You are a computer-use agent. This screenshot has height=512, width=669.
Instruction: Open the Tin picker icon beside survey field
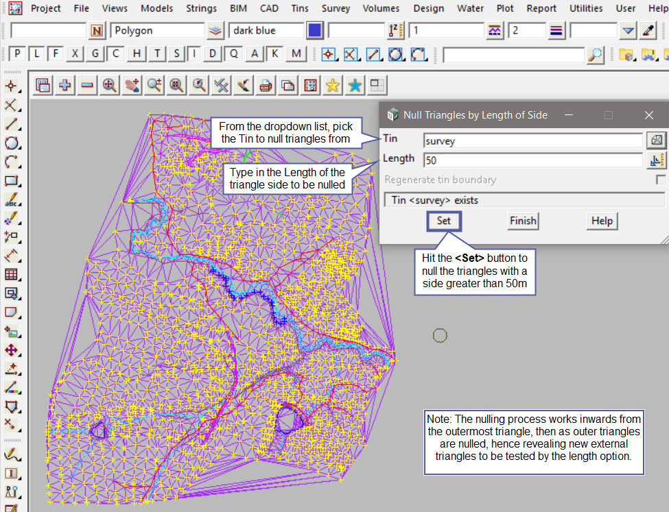(657, 140)
